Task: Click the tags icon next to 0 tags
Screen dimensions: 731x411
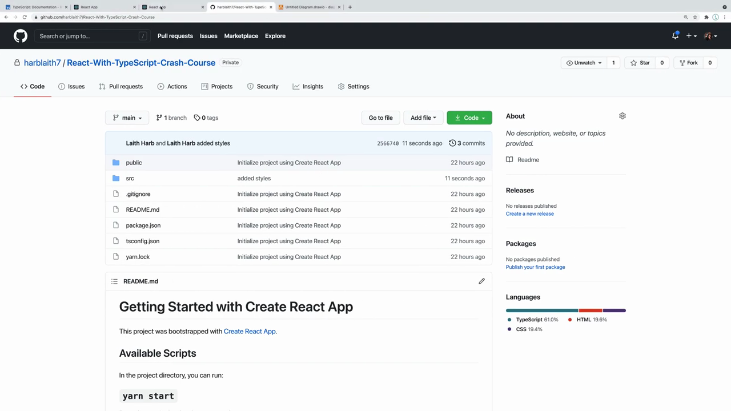Action: pyautogui.click(x=197, y=118)
